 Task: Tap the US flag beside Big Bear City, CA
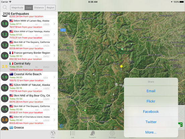11,95
